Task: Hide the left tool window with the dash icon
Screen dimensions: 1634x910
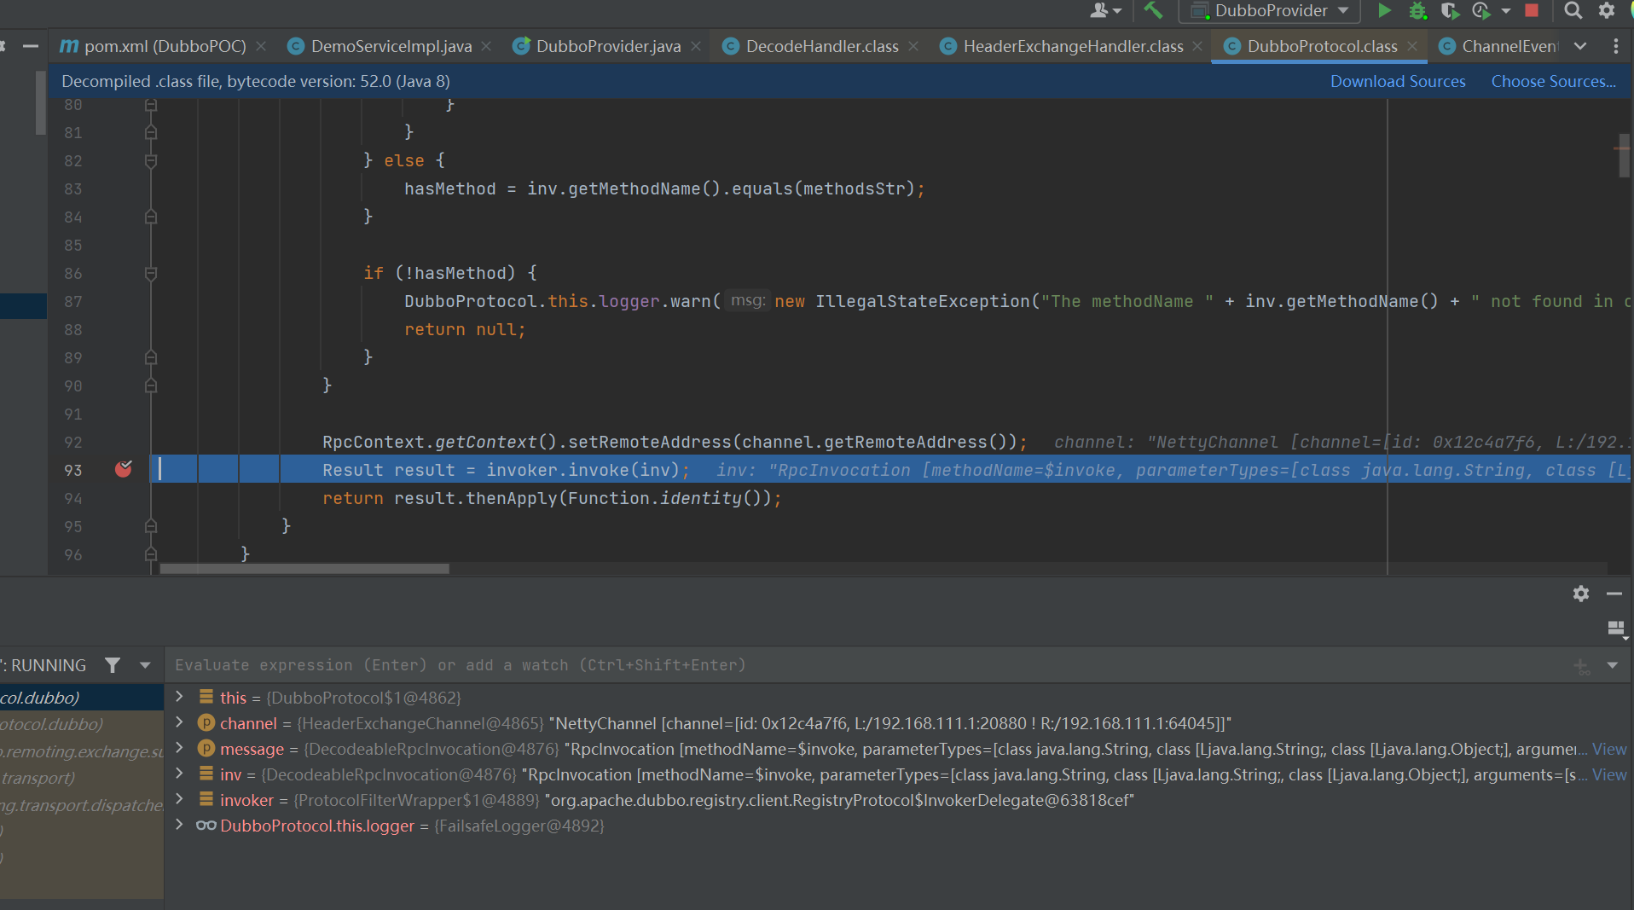Action: (31, 46)
